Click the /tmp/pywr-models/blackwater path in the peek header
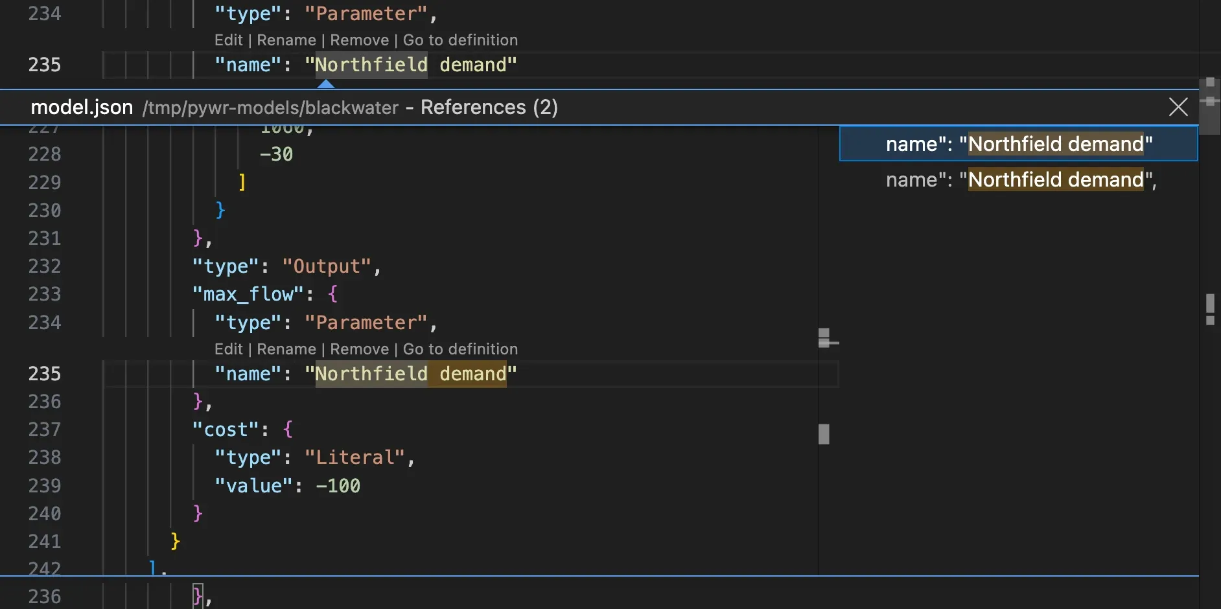 coord(270,108)
